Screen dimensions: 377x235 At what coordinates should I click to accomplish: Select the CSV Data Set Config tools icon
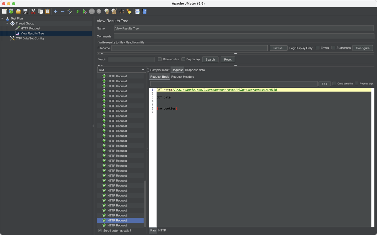point(12,38)
